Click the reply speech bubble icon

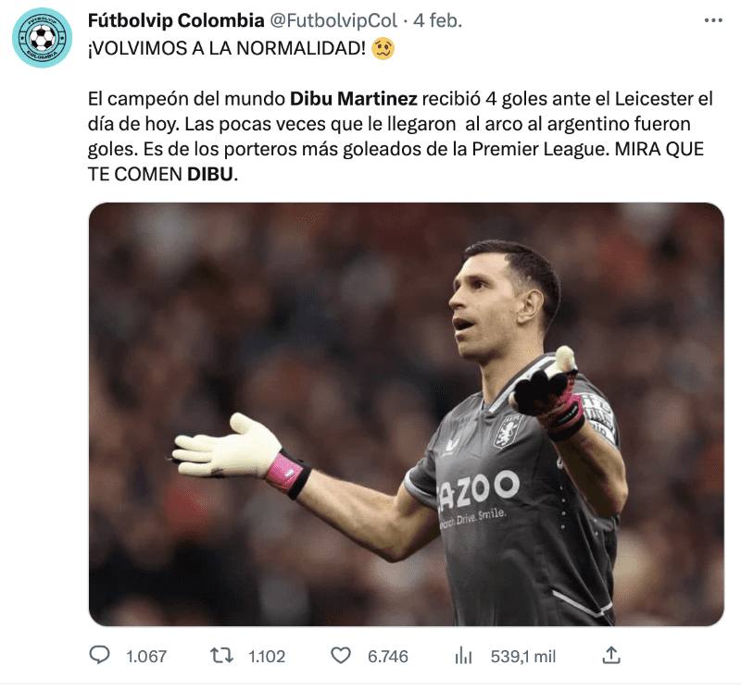pyautogui.click(x=99, y=655)
